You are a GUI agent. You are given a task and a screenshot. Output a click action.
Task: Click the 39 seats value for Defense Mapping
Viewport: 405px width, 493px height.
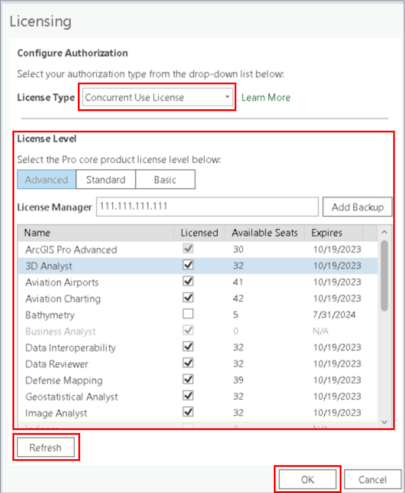coord(238,380)
